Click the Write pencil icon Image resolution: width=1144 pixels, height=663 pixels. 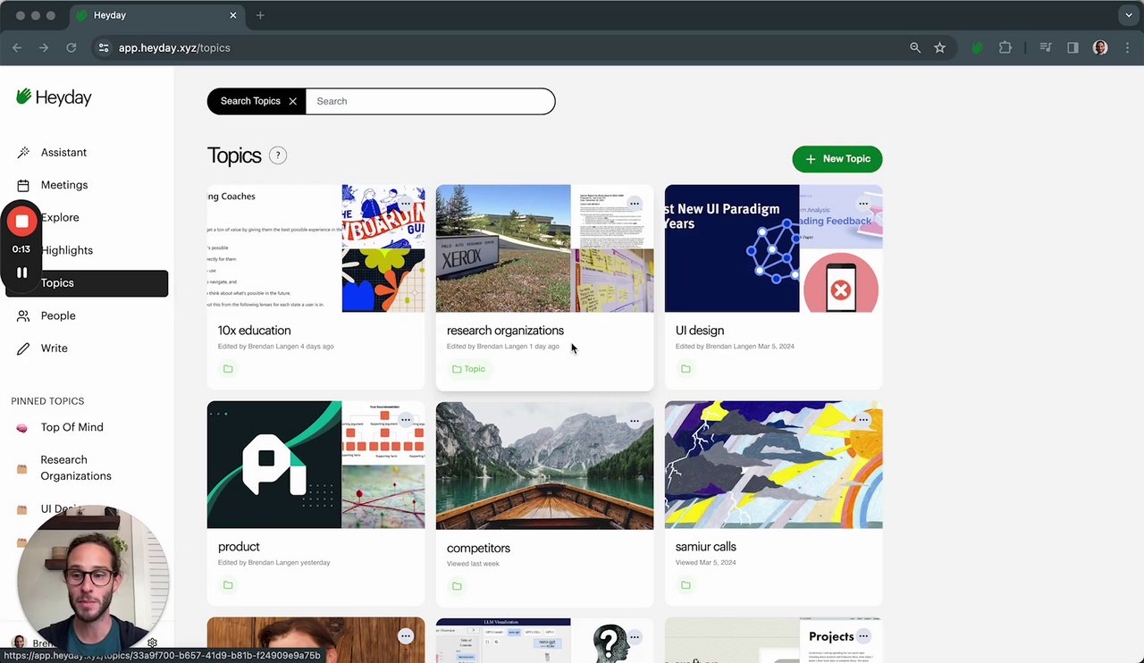click(x=23, y=348)
